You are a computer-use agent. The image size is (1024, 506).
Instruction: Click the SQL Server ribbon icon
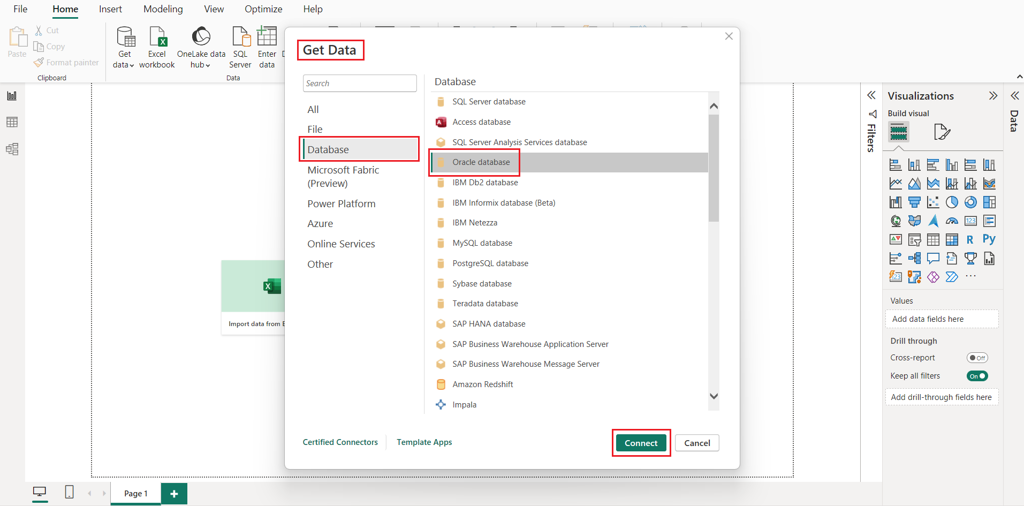pos(240,48)
